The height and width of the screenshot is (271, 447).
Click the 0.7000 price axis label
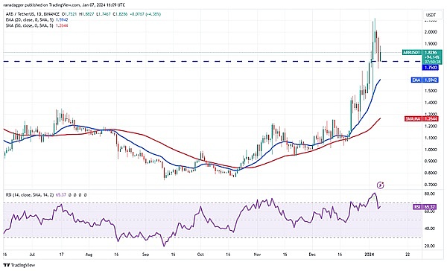pyautogui.click(x=431, y=185)
